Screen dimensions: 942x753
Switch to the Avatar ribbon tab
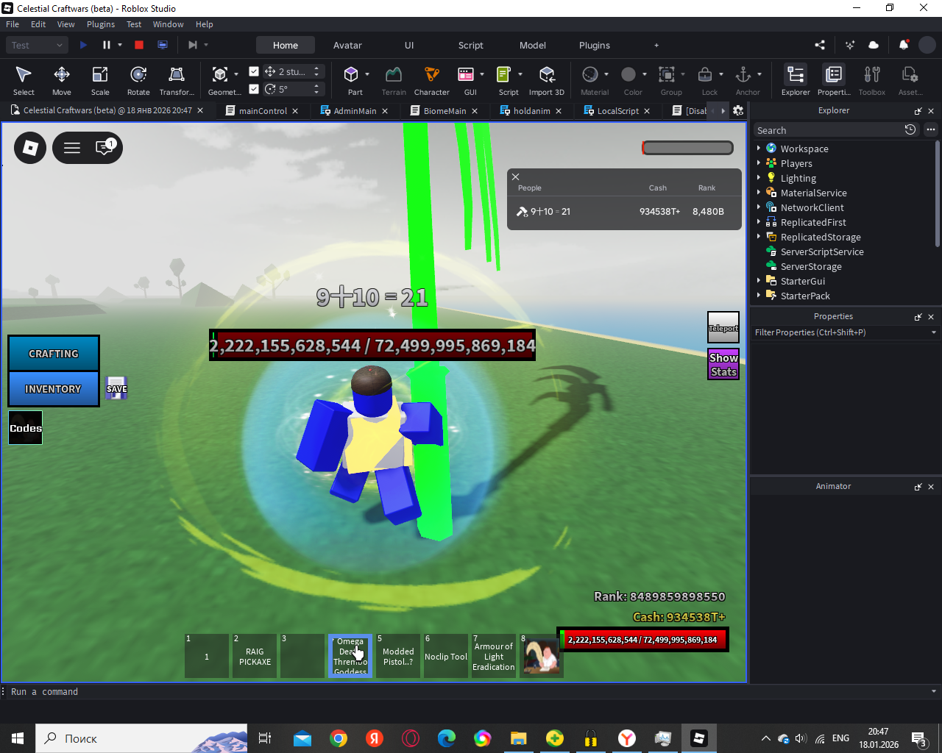(347, 45)
